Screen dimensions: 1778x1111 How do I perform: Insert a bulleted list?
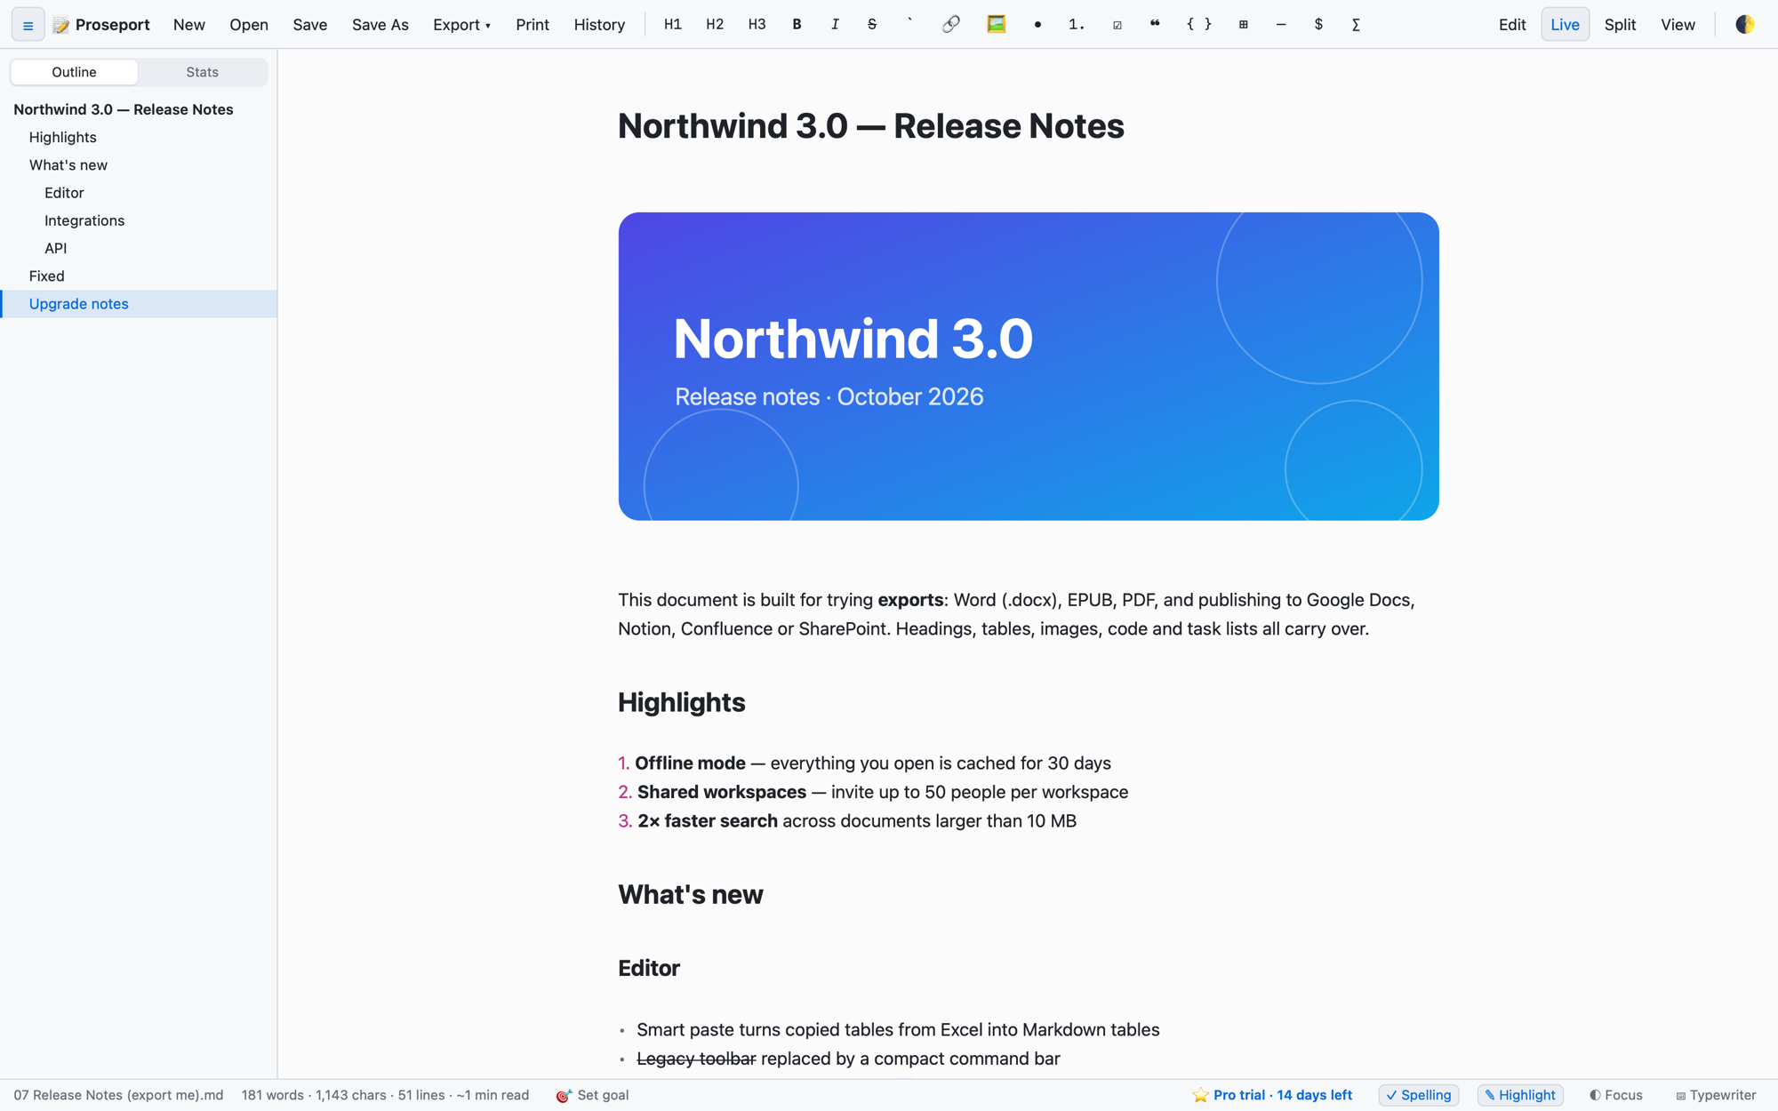(x=1037, y=25)
